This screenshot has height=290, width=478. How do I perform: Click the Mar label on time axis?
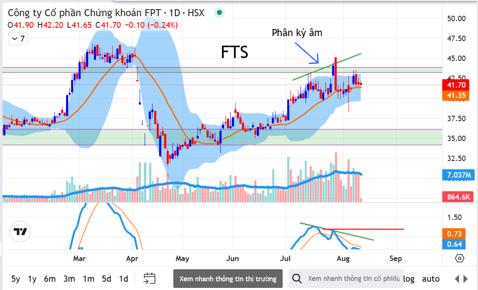tap(79, 258)
